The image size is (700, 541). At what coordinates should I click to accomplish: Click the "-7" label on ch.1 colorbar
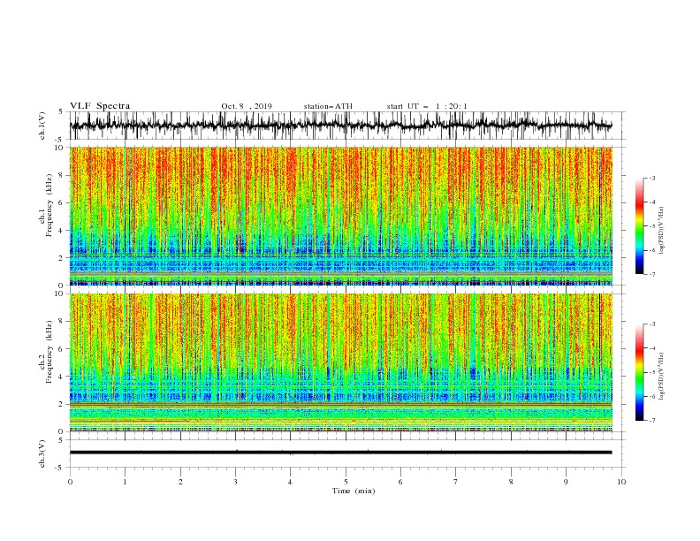652,274
